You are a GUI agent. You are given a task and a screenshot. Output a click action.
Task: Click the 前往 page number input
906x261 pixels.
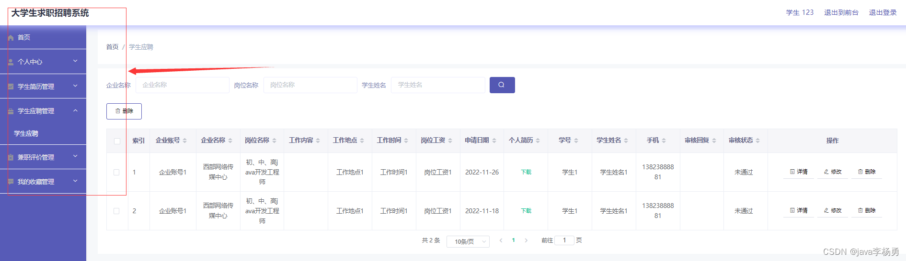[564, 240]
